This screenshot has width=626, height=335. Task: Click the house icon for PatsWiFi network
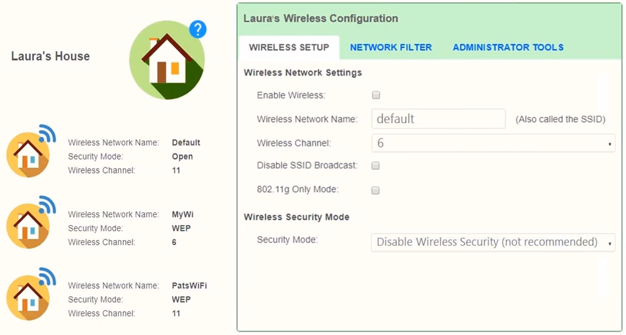pyautogui.click(x=28, y=297)
